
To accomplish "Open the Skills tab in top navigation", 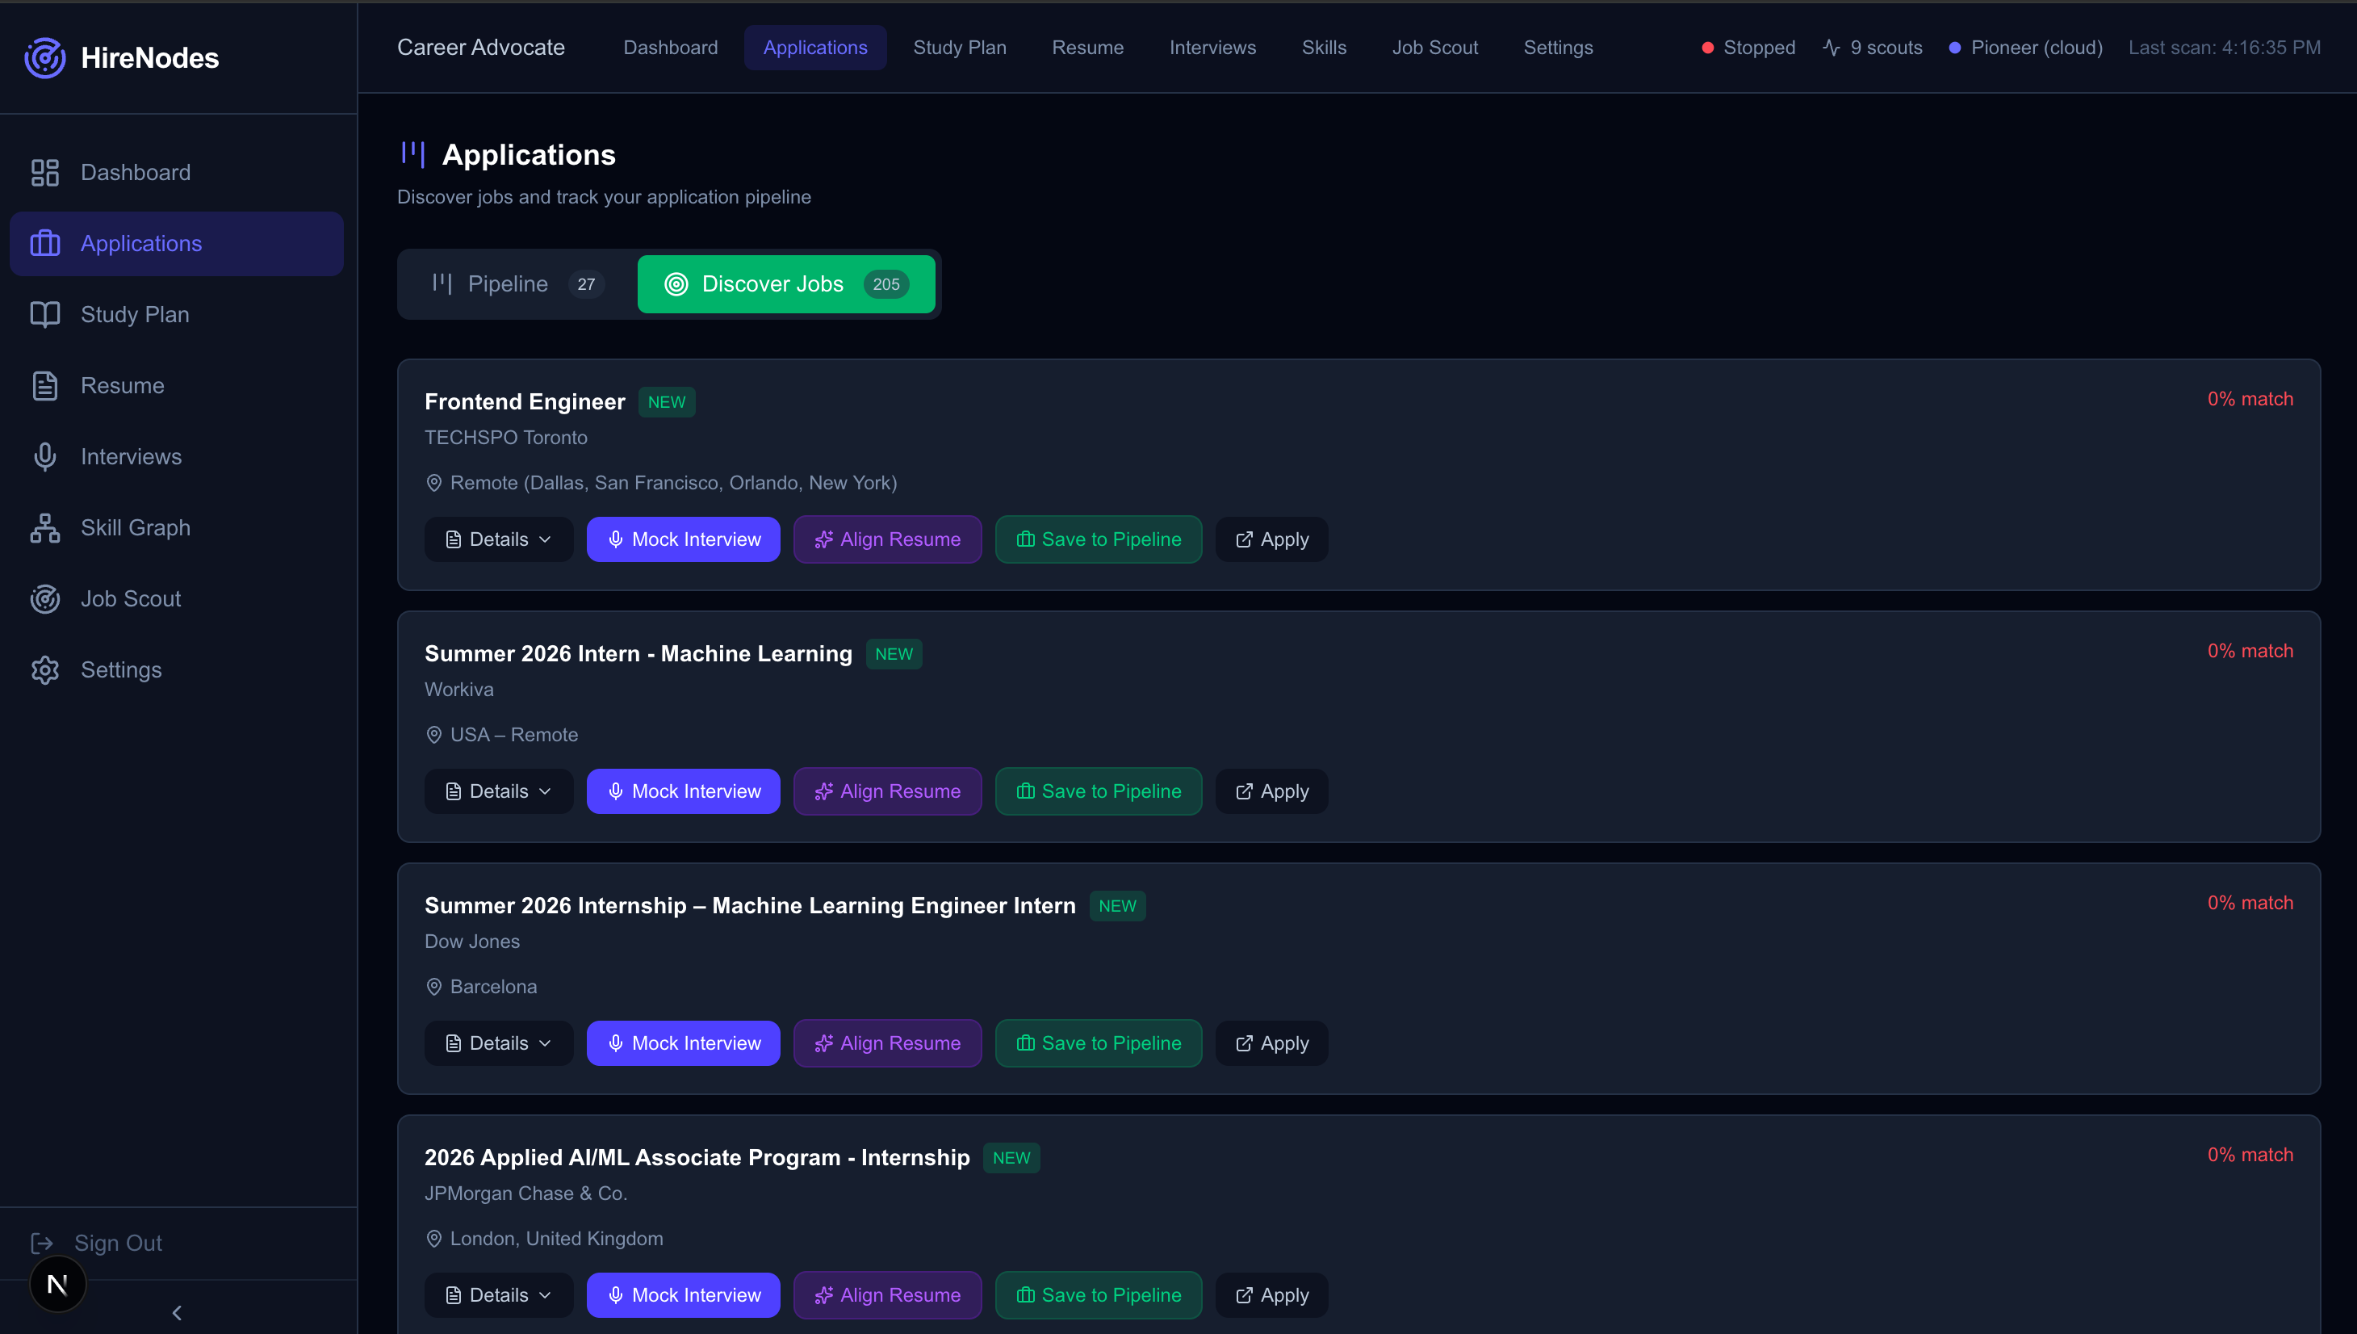I will [x=1323, y=48].
